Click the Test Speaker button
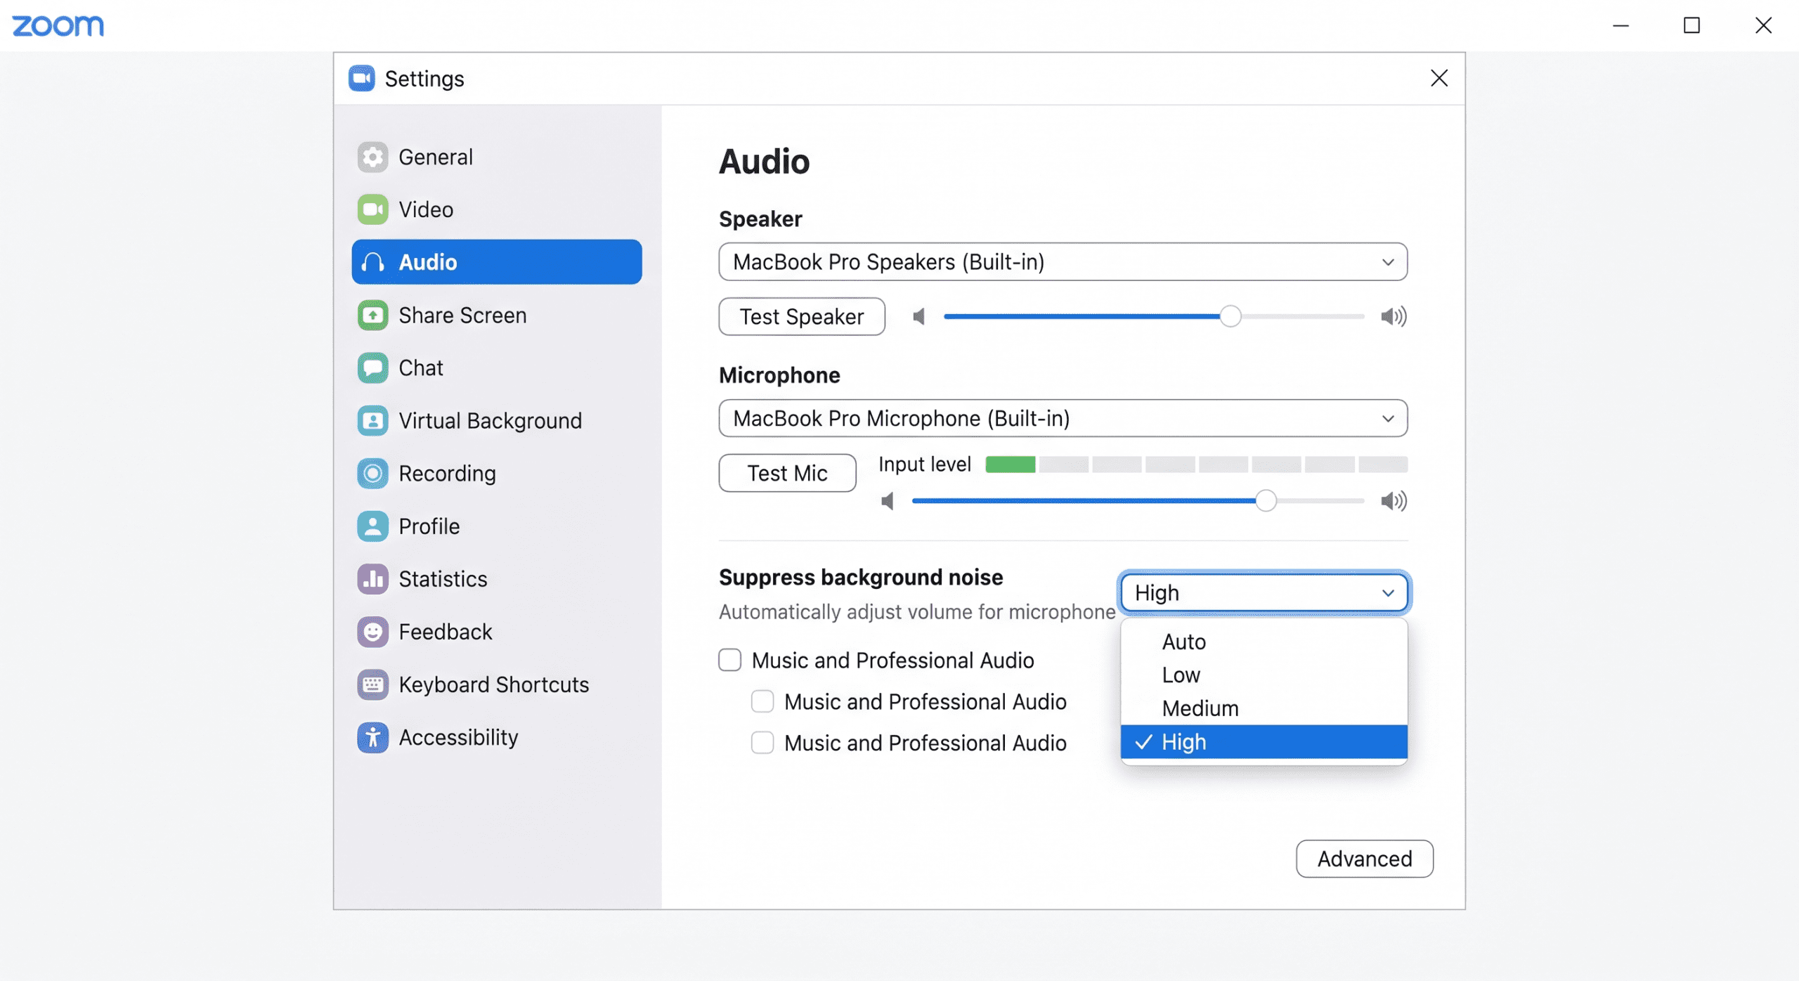 [802, 317]
